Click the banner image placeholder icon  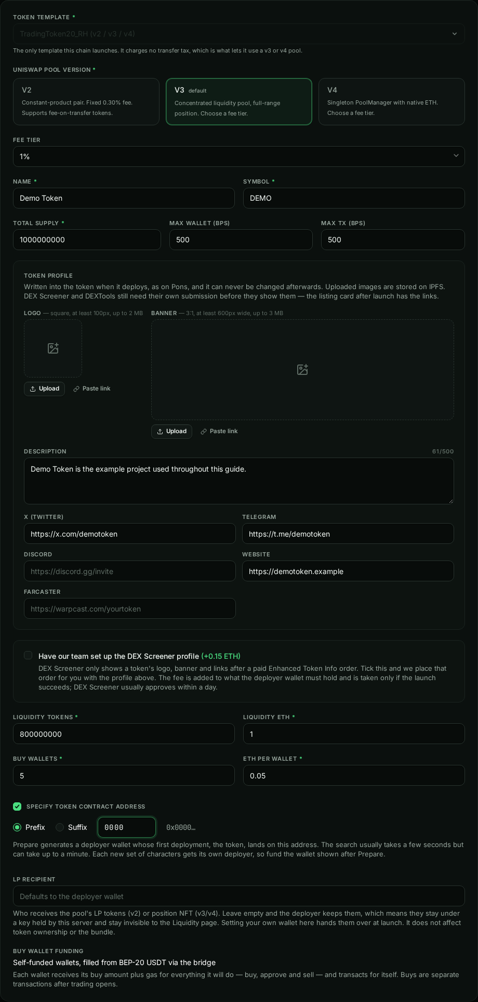click(x=302, y=370)
